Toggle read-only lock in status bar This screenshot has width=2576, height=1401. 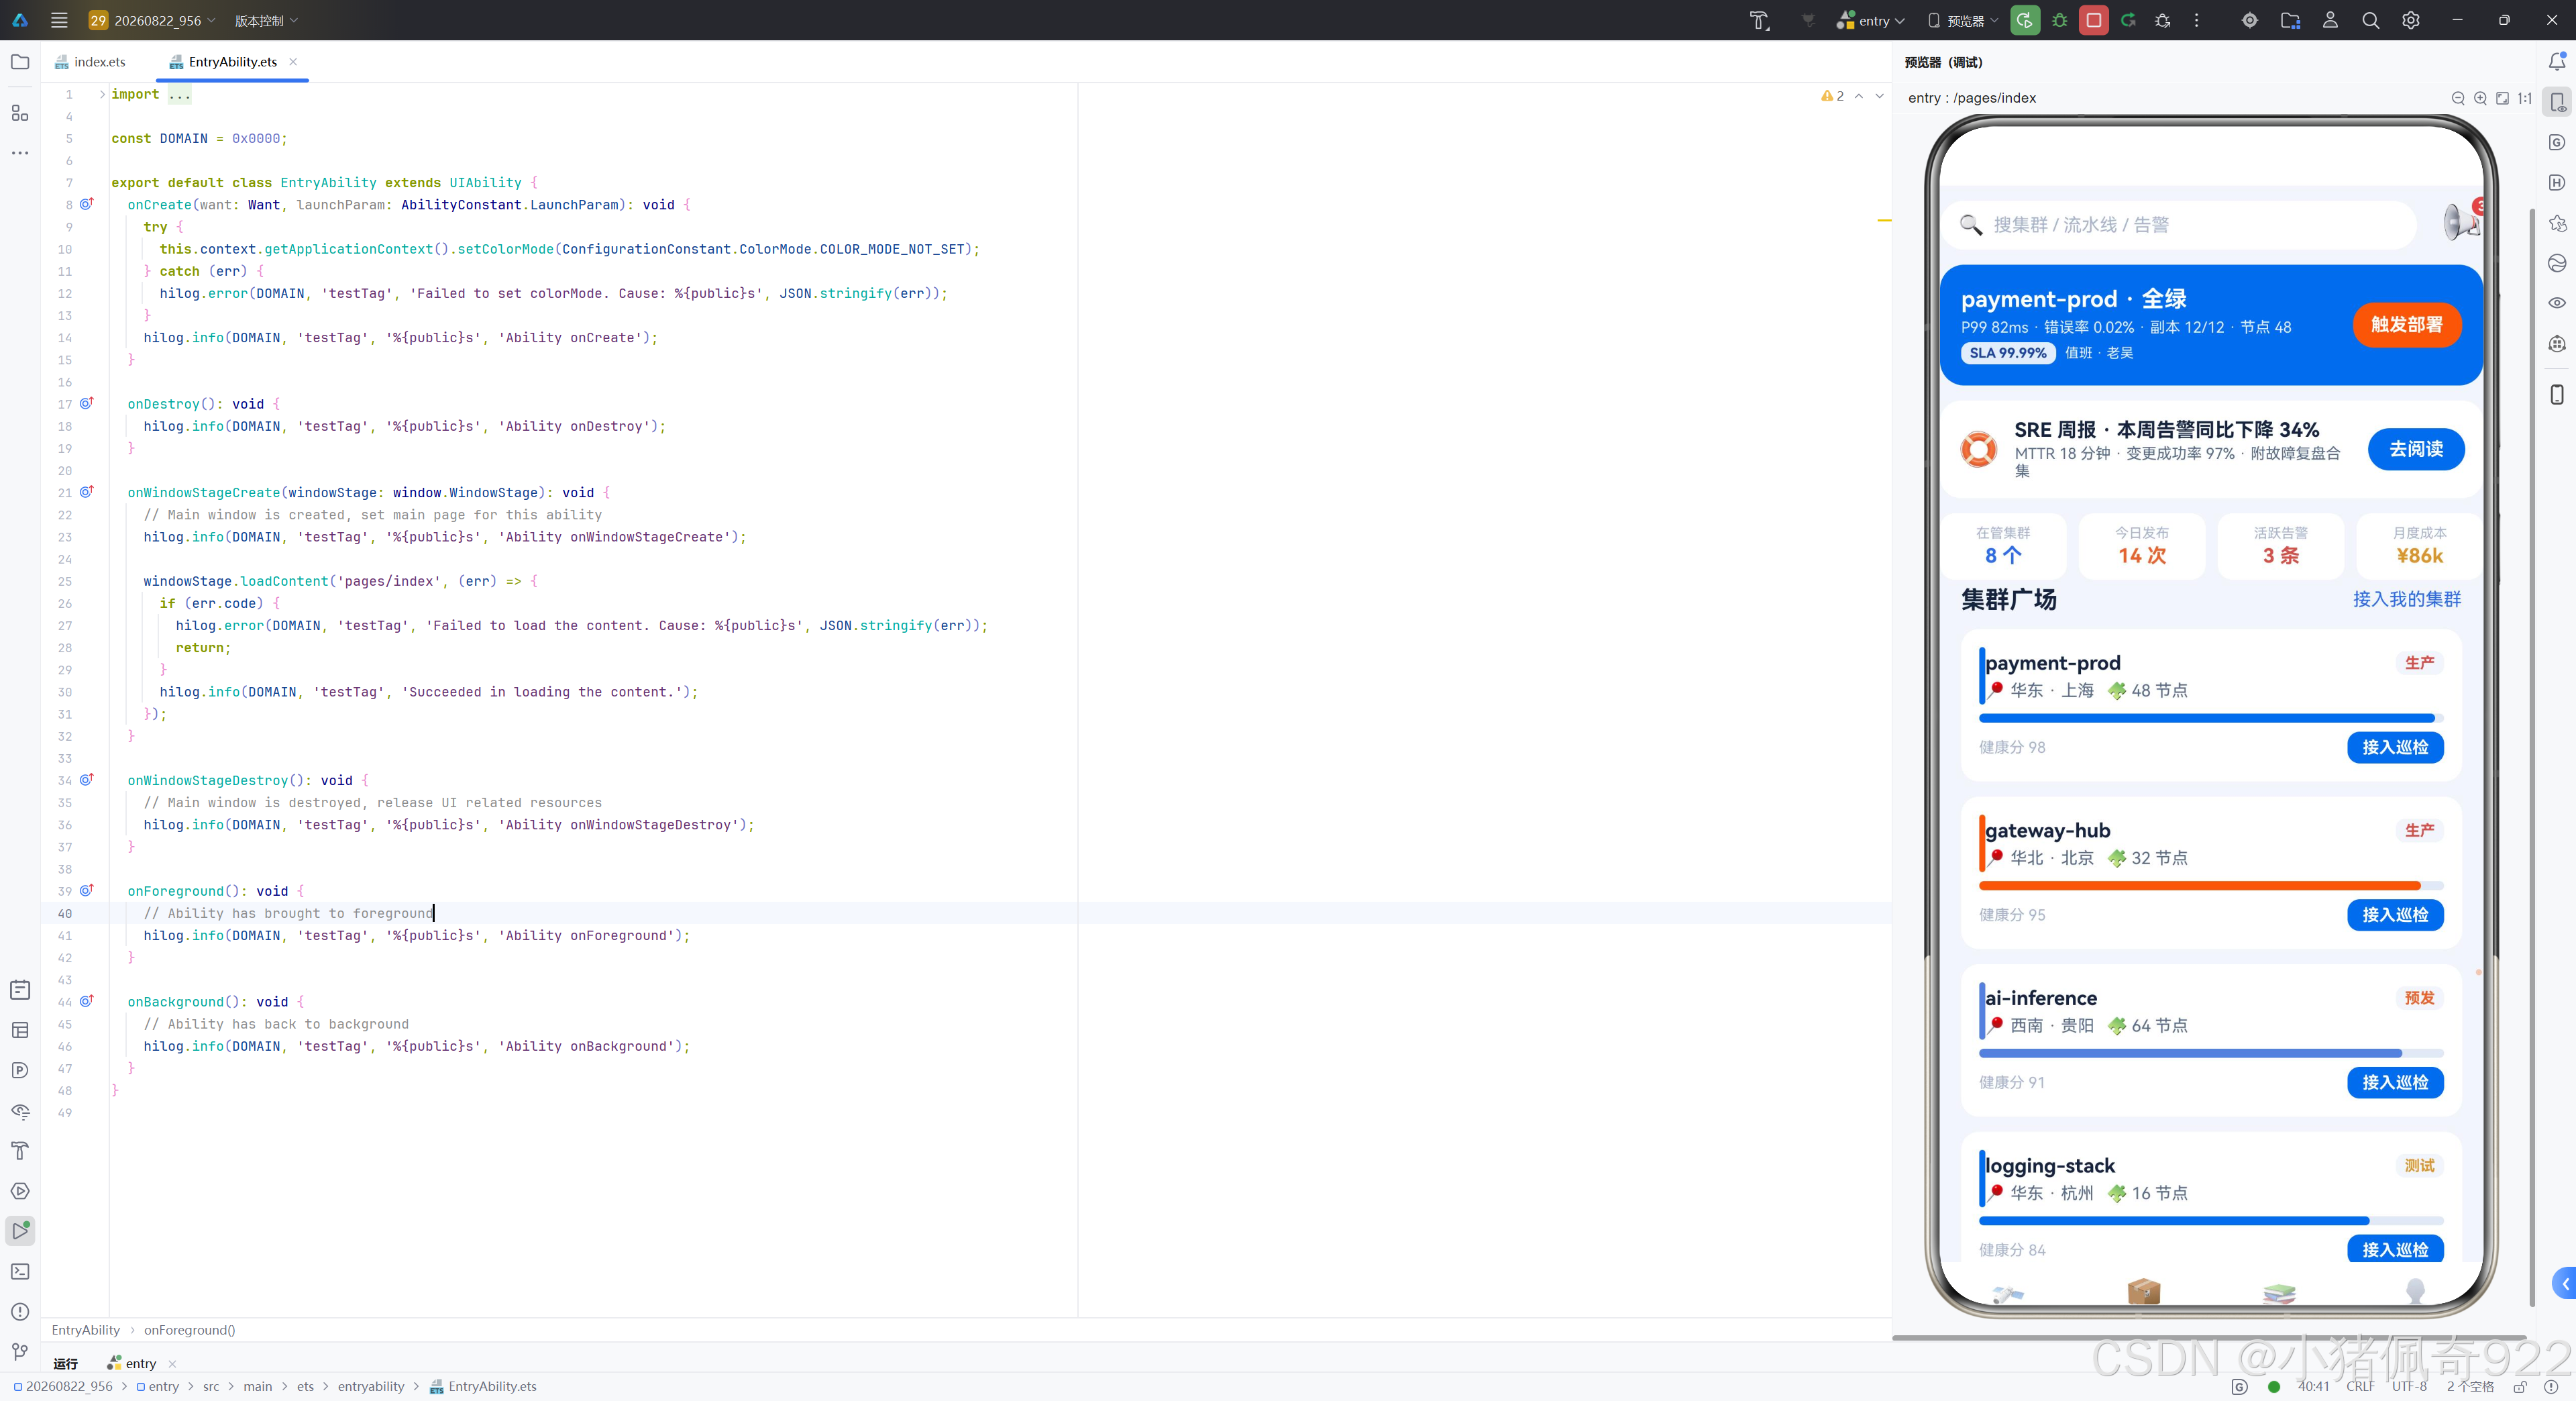(2520, 1386)
